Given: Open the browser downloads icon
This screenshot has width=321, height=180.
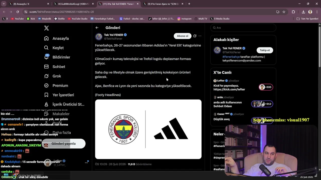Looking at the screenshot, I should (303, 12).
